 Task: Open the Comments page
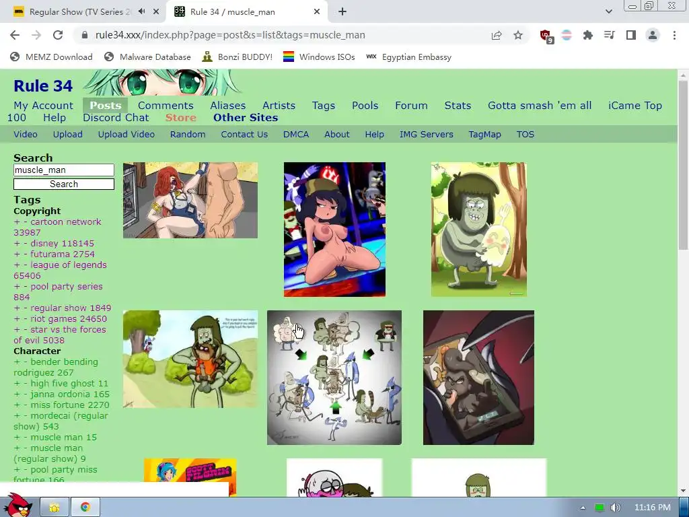166,106
